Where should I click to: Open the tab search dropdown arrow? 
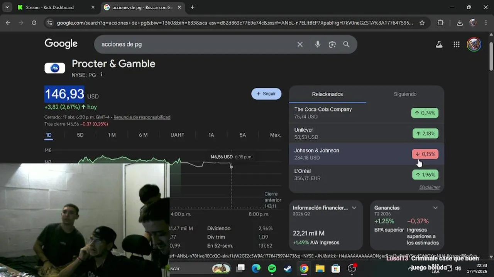[x=7, y=7]
